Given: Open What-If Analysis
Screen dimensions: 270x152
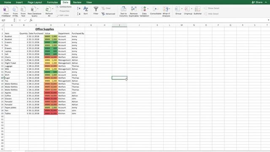Looking at the screenshot, I should (x=166, y=11).
